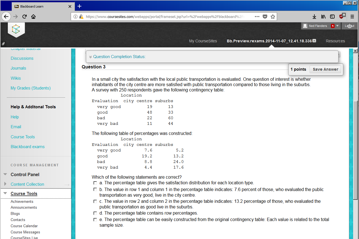Check option c about row 2 column 2
The image size is (359, 239).
(95, 201)
